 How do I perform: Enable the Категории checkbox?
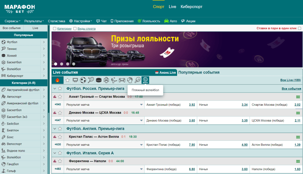tap(55, 29)
